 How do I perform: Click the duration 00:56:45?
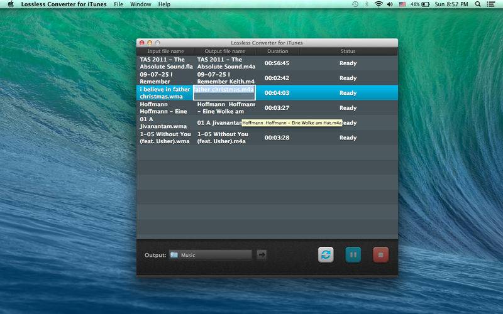click(x=277, y=63)
